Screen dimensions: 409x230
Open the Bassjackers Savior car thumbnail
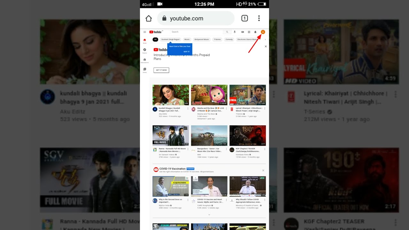(209, 135)
